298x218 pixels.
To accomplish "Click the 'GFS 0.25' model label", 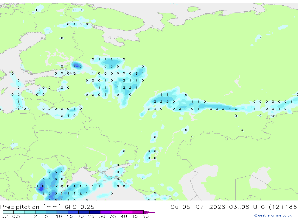I will [x=80, y=207].
